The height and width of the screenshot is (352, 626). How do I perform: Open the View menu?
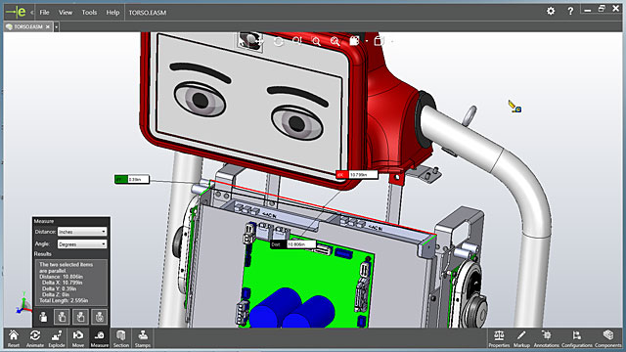(x=66, y=13)
